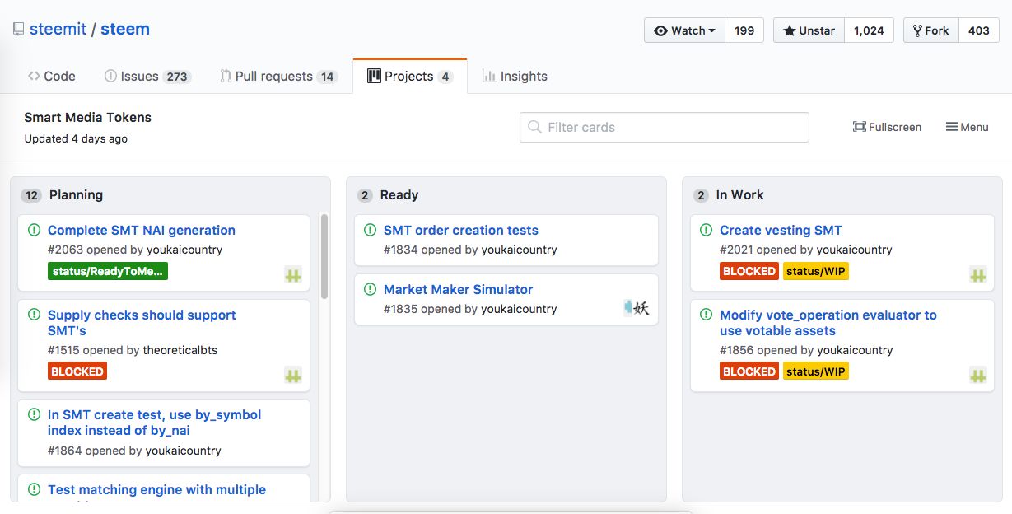Unstar the steem repository

click(x=809, y=30)
